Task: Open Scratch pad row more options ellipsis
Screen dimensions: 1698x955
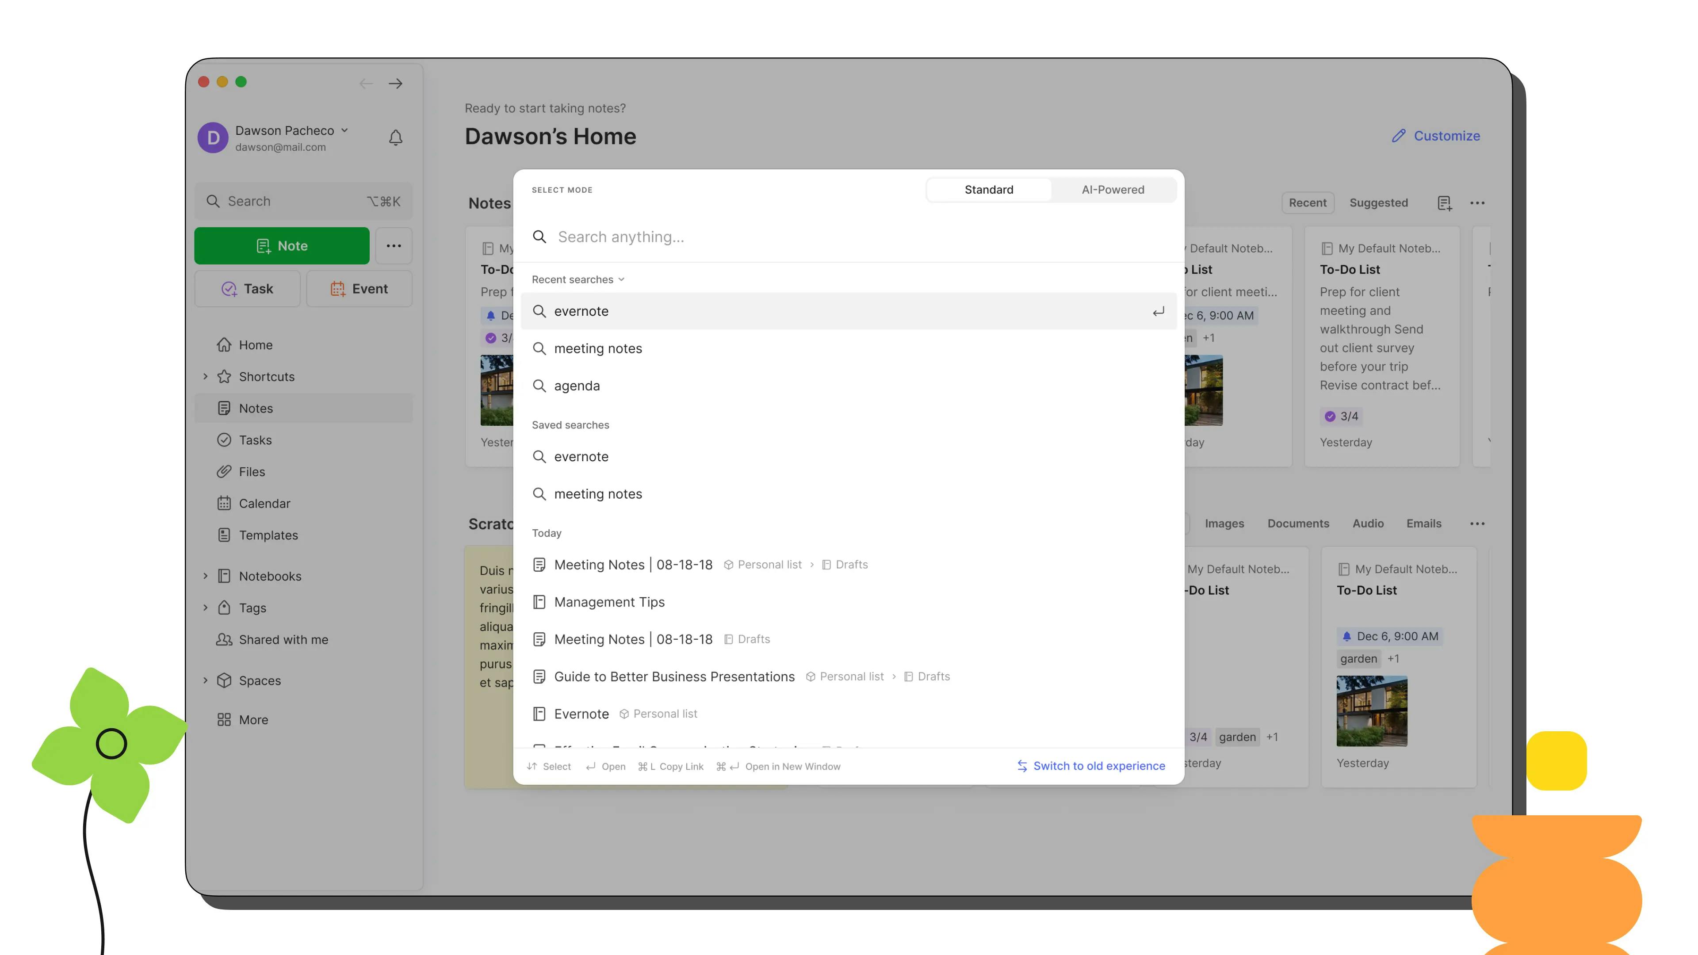Action: (x=1477, y=523)
